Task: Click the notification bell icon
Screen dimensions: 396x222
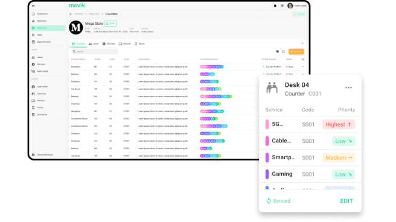Action: click(275, 5)
